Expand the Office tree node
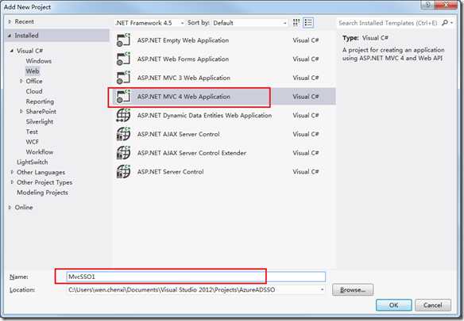 click(x=21, y=81)
